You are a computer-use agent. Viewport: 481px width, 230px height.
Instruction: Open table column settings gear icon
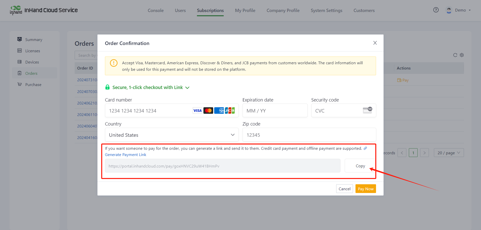[462, 55]
